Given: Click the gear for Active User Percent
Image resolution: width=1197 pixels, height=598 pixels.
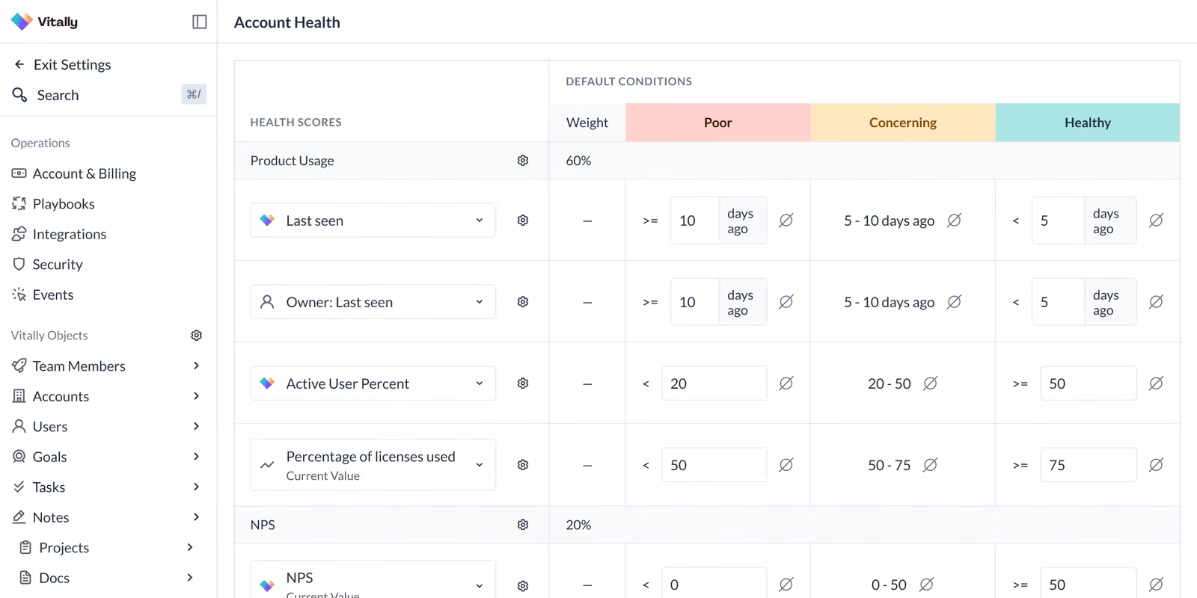Looking at the screenshot, I should point(523,383).
